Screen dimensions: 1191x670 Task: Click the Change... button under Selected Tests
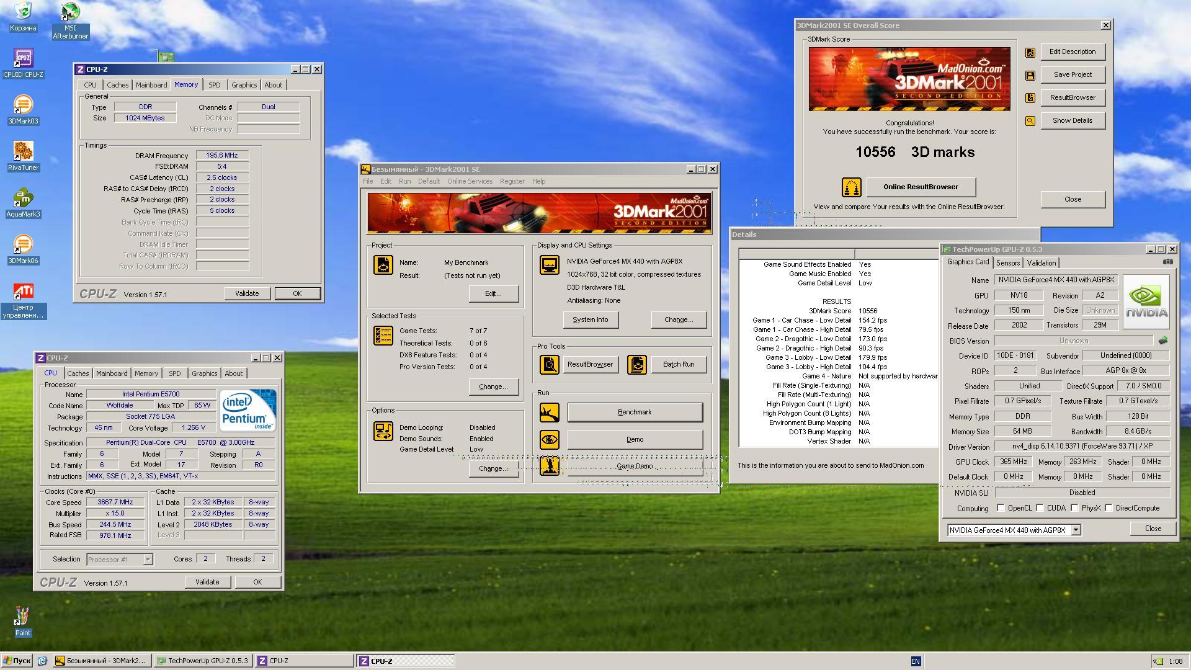[493, 387]
